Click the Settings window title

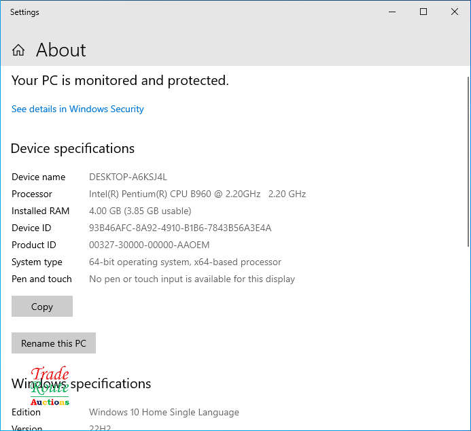(24, 12)
